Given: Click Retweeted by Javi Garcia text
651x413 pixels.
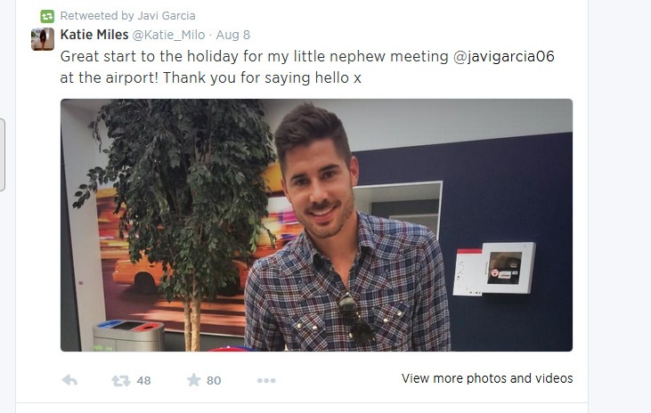Looking at the screenshot, I should 127,16.
